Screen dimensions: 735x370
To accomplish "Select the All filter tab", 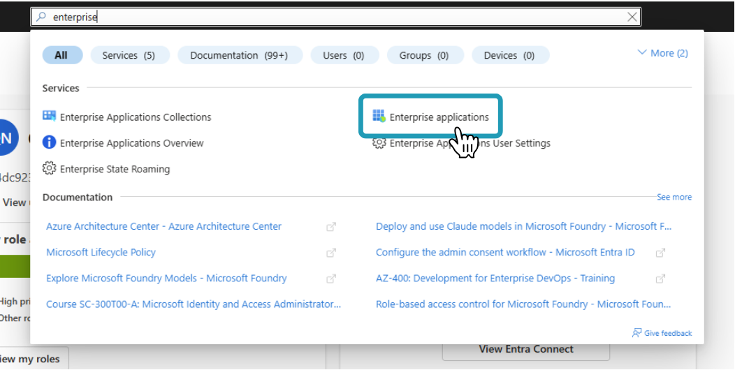I will (62, 55).
